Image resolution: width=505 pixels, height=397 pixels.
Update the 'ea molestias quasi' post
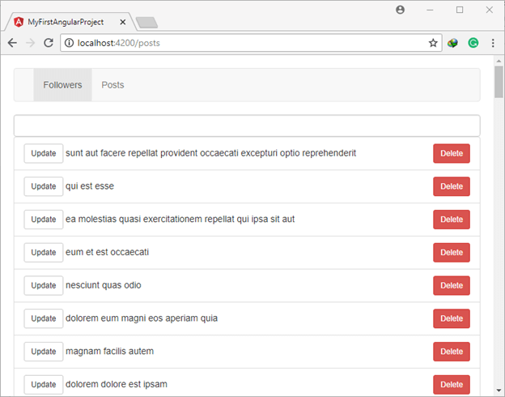click(x=44, y=220)
